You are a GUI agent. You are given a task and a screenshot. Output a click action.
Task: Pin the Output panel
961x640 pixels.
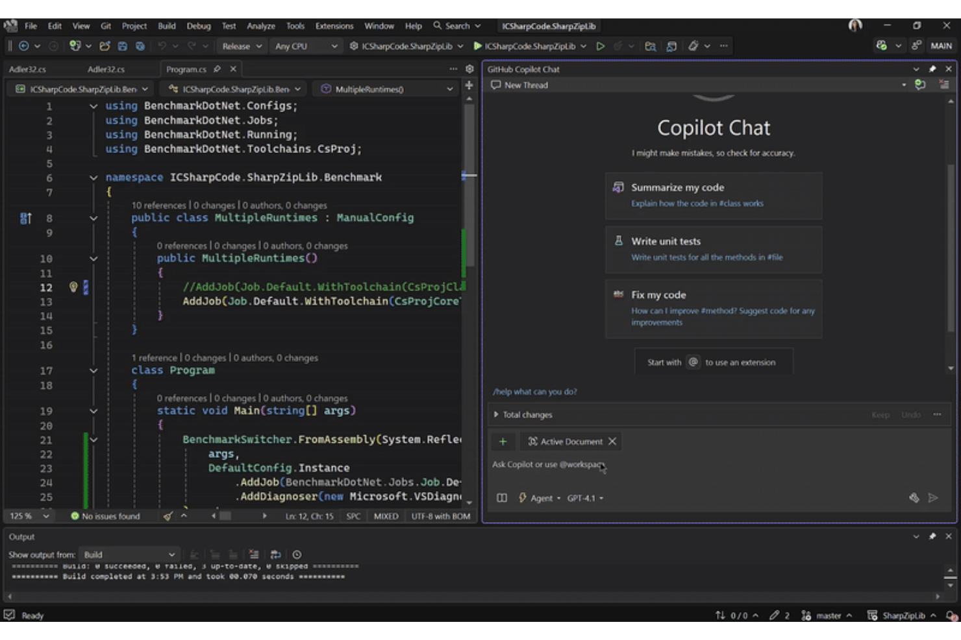pyautogui.click(x=933, y=536)
